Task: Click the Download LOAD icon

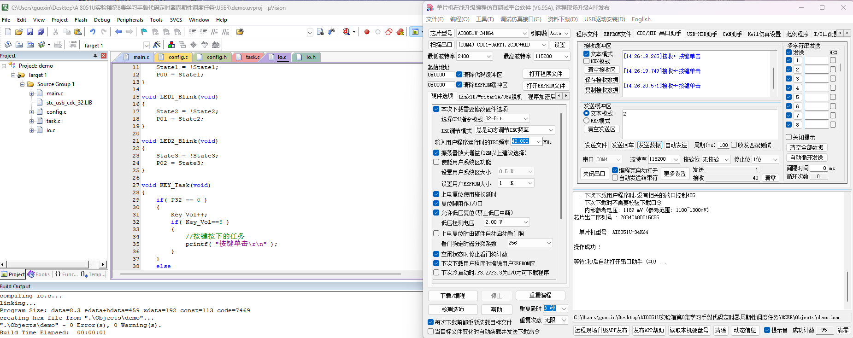Action: (x=73, y=45)
